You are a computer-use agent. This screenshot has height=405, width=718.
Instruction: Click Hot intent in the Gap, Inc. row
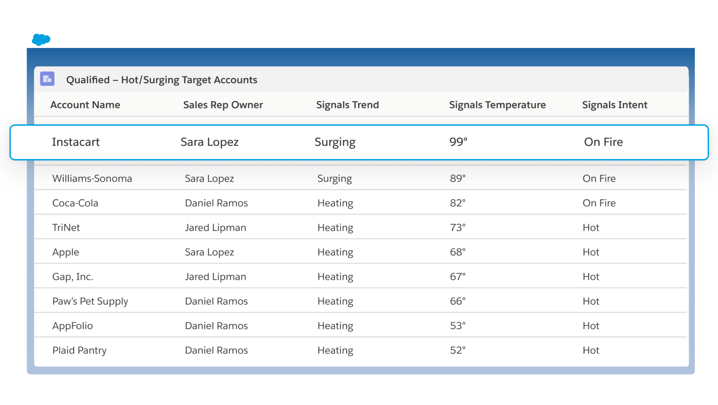[x=591, y=276]
